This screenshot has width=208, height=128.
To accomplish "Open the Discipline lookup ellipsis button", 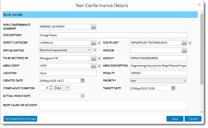I will coord(184,43).
